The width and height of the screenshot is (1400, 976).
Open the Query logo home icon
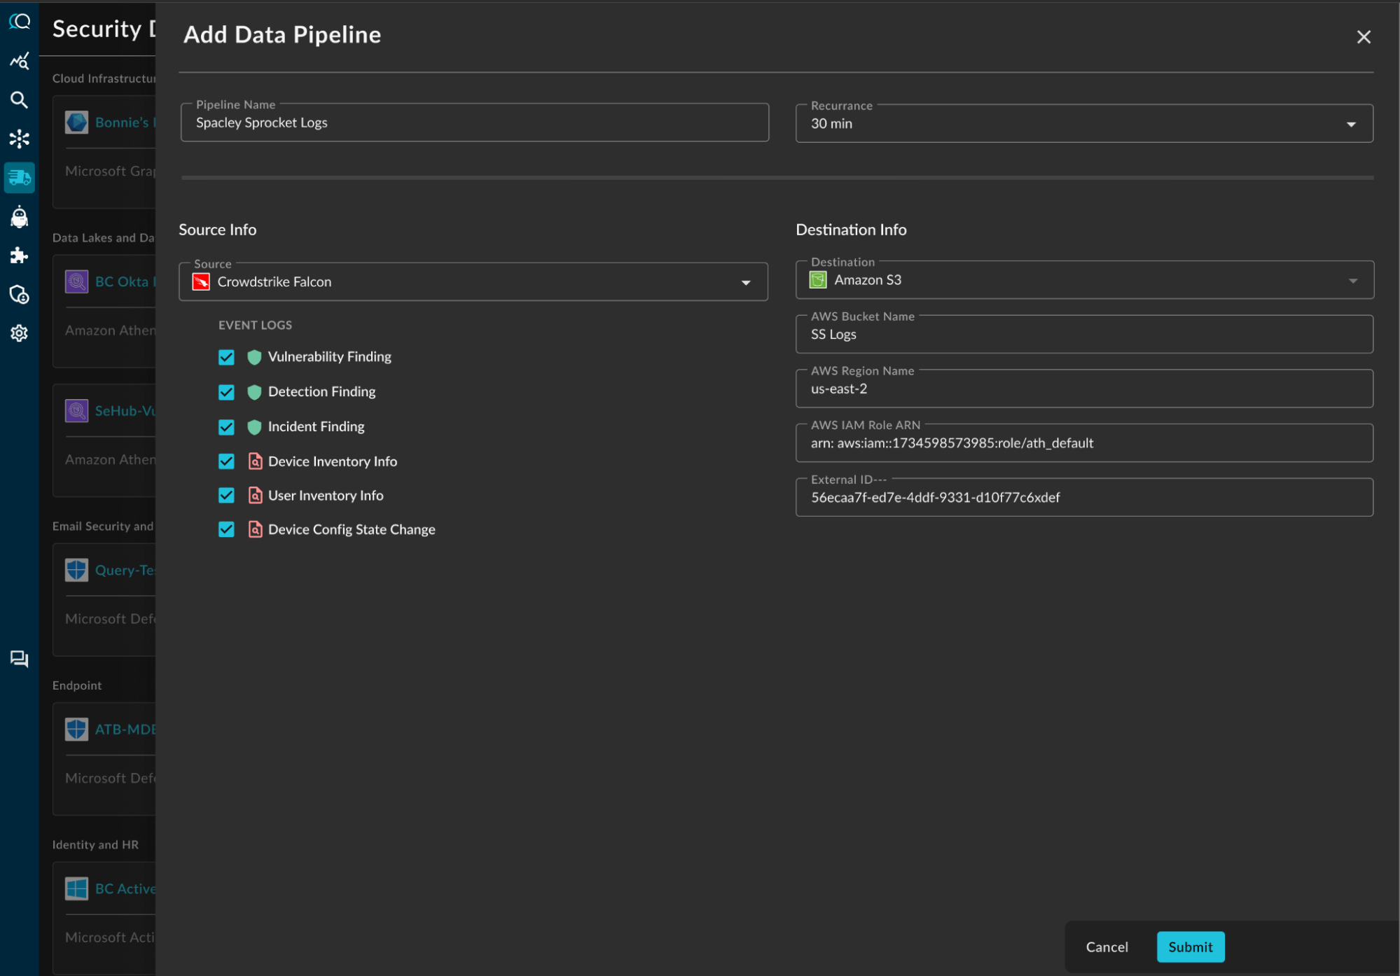tap(19, 22)
